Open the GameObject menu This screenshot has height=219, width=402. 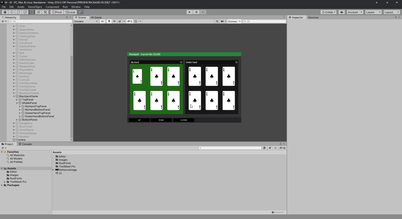point(35,7)
